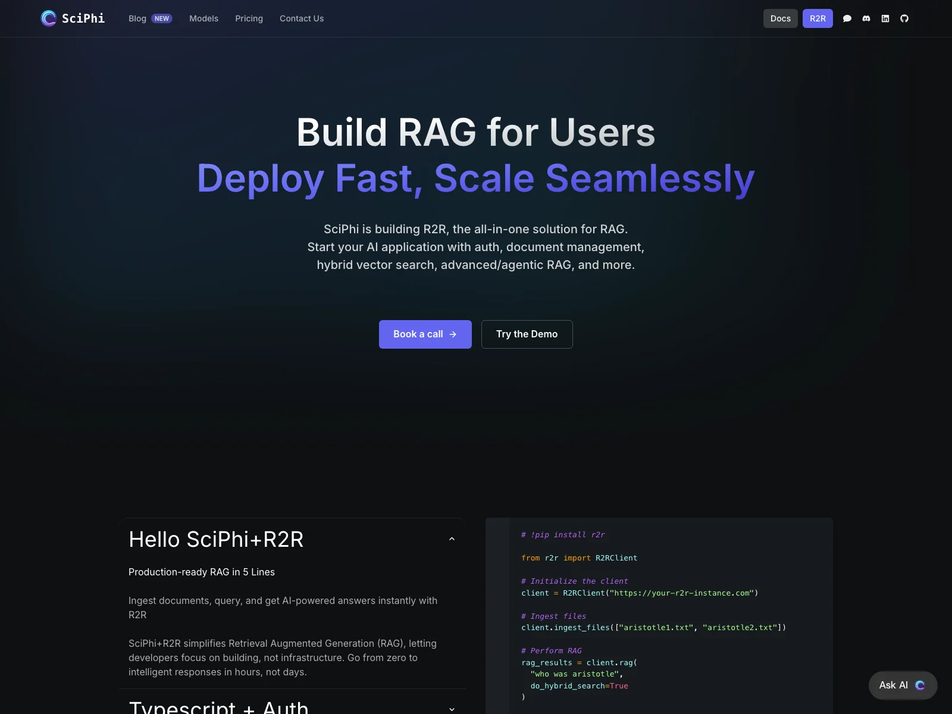952x714 pixels.
Task: Expand the Typescript + Auth section chevron
Action: coord(452,709)
